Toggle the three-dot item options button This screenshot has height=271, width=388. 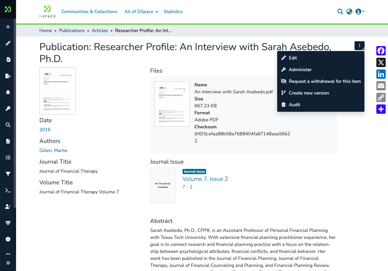pos(359,46)
